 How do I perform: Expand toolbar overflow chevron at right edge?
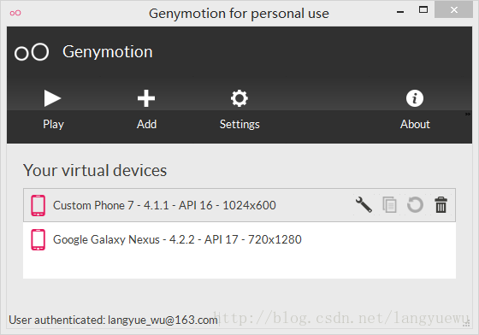467,115
